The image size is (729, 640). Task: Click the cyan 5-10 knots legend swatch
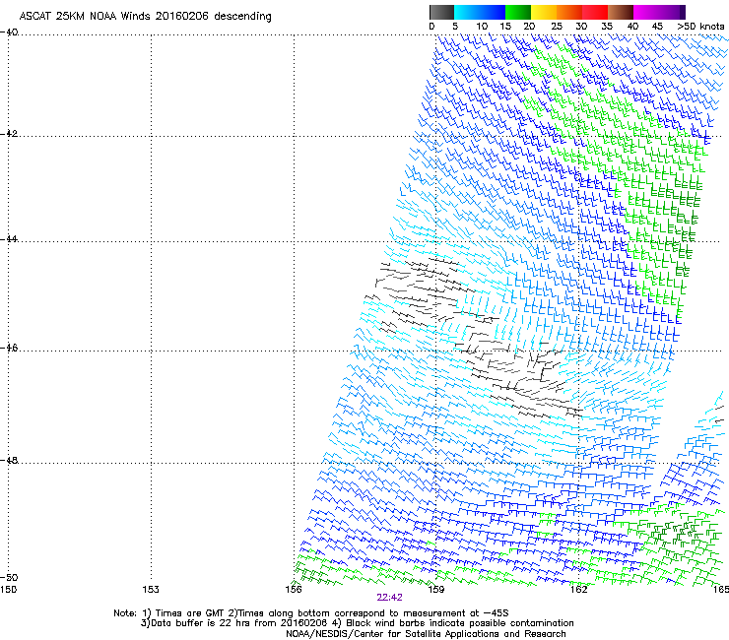coord(466,12)
